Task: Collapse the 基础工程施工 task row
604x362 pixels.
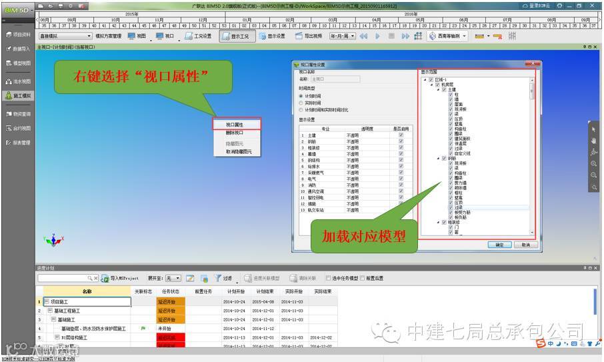Action: tap(50, 311)
